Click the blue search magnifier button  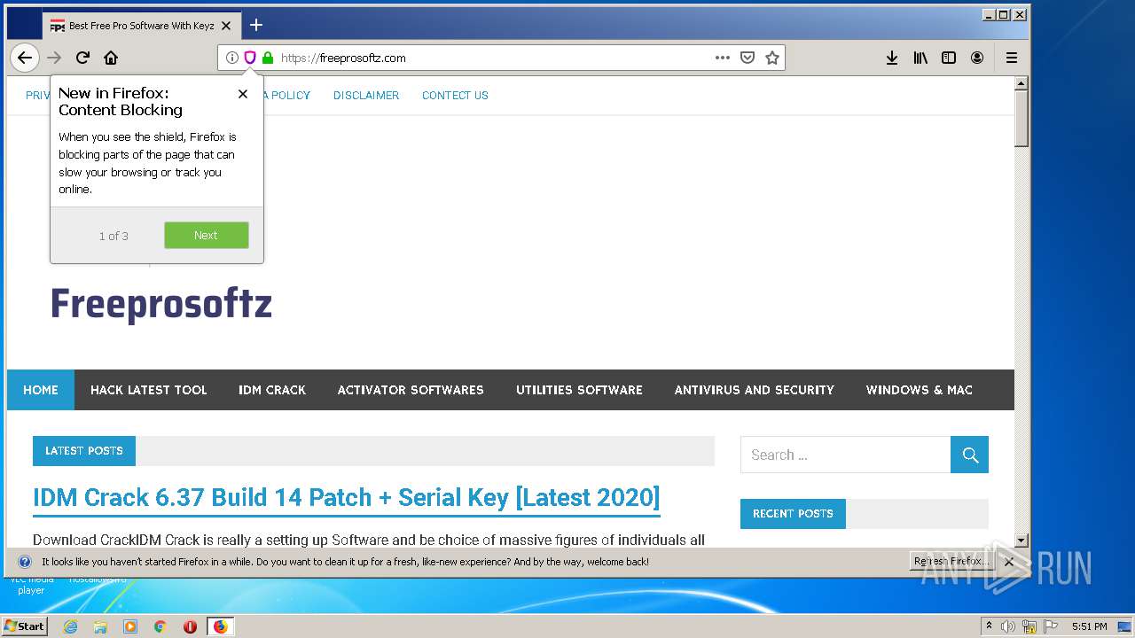click(x=970, y=455)
